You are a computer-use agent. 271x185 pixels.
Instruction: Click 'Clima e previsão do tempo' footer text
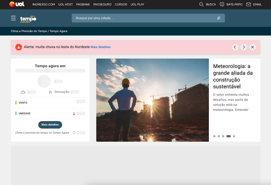[42, 132]
